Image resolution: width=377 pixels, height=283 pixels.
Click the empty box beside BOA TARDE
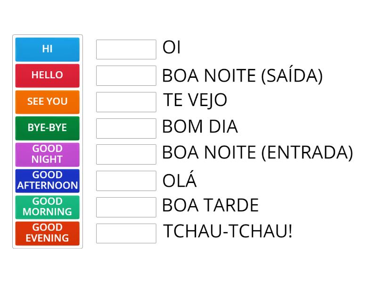click(126, 207)
